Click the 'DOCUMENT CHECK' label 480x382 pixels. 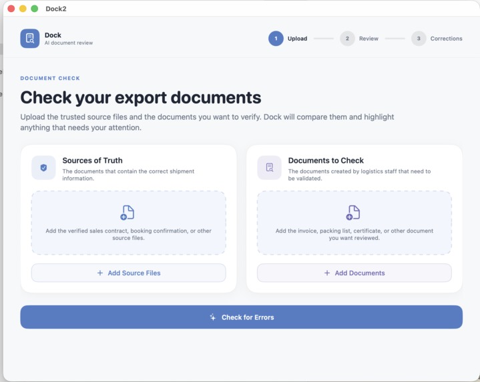point(50,78)
